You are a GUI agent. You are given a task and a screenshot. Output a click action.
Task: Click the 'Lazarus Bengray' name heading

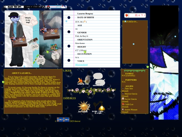point(85,14)
